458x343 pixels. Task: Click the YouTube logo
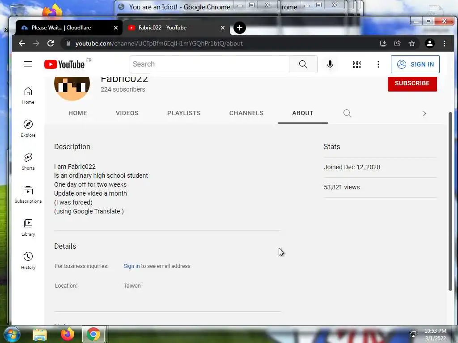(64, 64)
